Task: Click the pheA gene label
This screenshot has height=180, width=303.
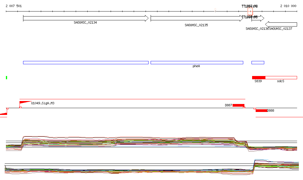Action: pos(196,66)
